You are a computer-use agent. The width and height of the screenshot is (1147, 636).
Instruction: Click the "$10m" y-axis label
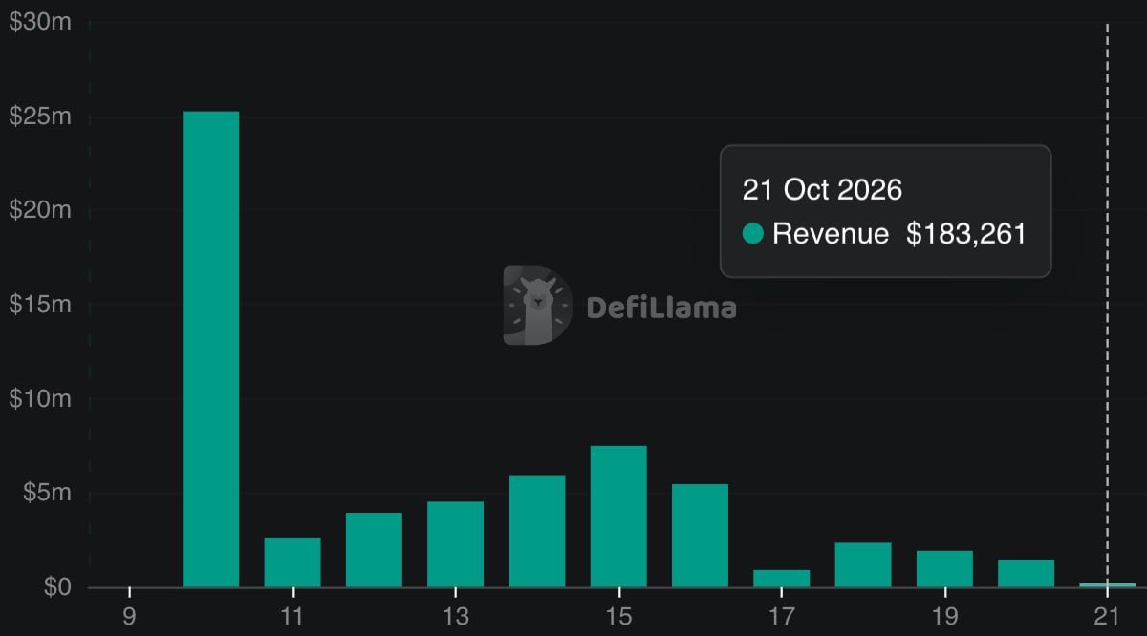[40, 398]
